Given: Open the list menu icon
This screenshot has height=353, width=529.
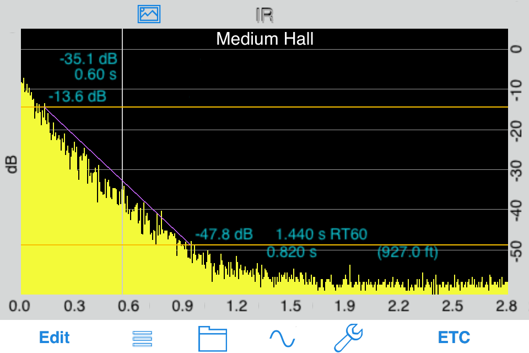Looking at the screenshot, I should tap(142, 339).
